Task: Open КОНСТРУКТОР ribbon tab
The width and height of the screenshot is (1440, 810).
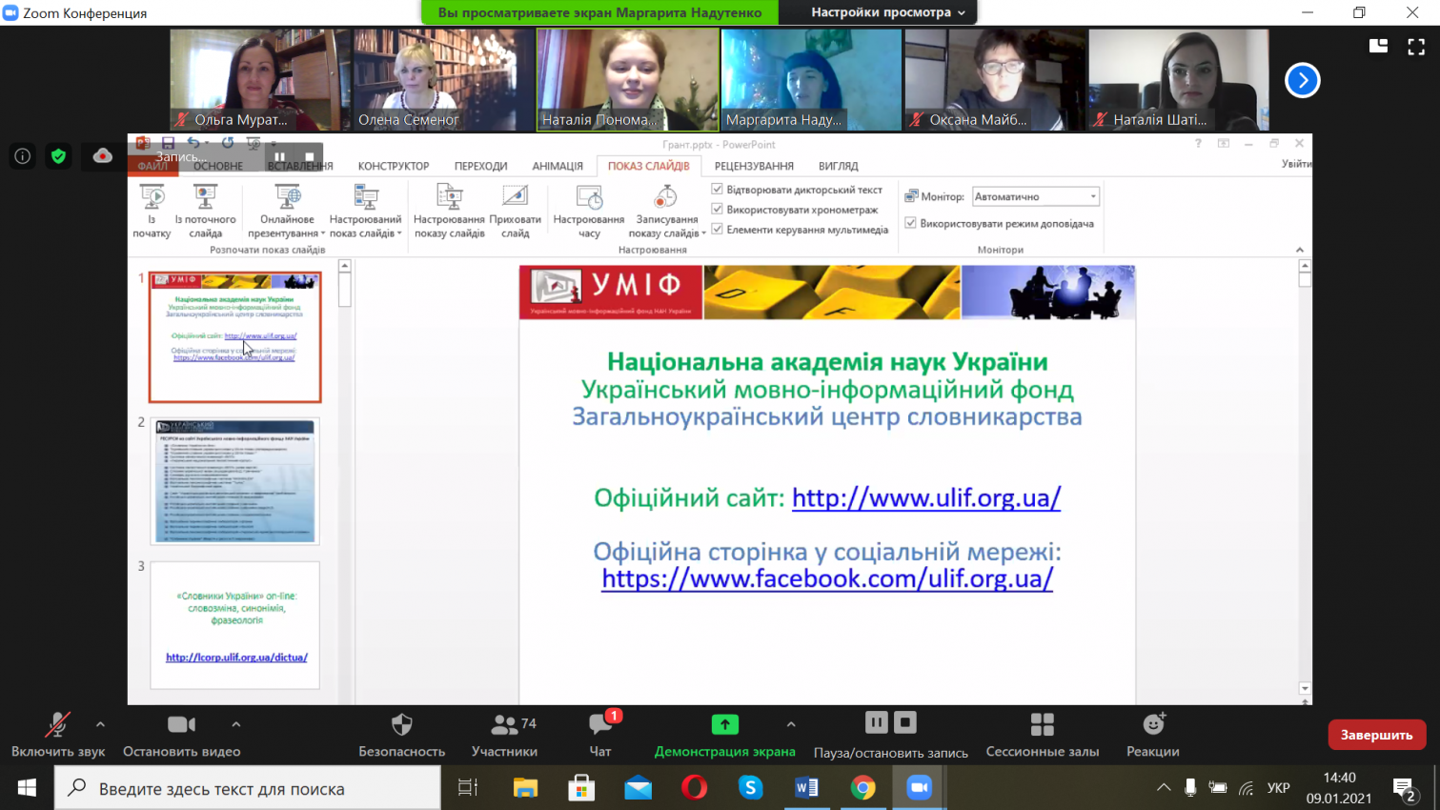Action: 394,166
